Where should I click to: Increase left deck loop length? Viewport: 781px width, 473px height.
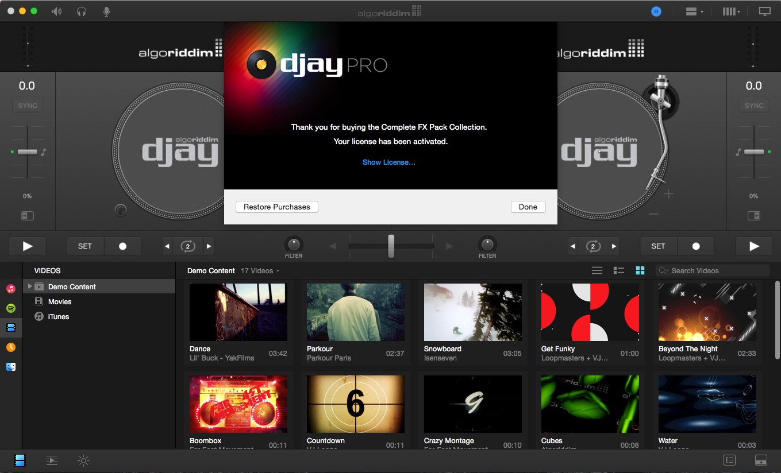tap(209, 246)
